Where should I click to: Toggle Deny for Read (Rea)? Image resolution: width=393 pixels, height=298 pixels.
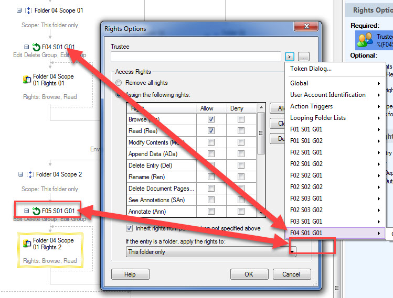241,131
